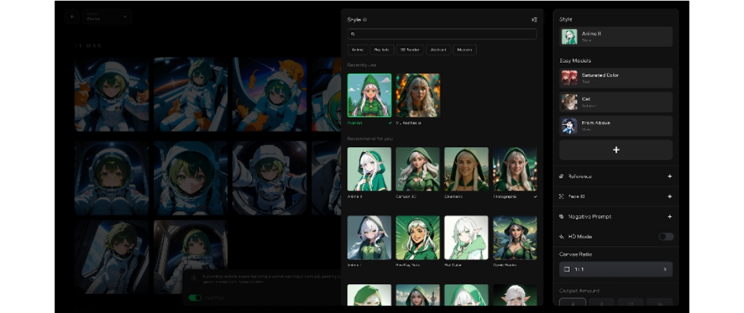Toggle the green switch below the prompt box

[196, 298]
